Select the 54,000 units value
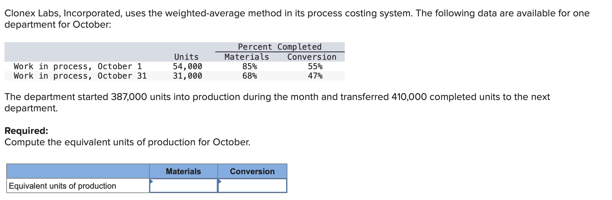612x200 pixels. (188, 66)
